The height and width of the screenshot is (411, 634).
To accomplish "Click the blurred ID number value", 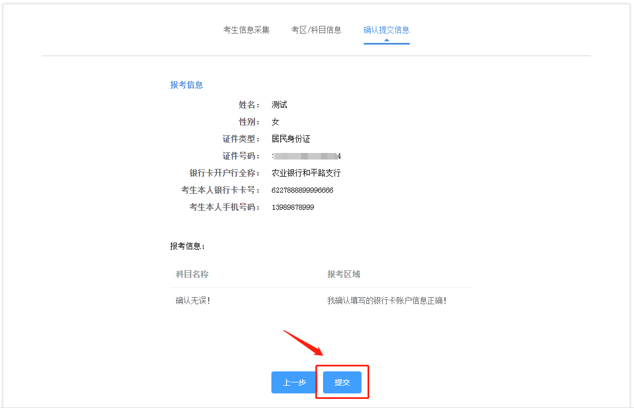I will pos(306,156).
